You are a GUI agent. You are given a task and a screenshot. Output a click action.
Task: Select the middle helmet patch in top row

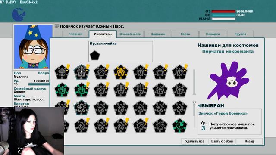[160, 72]
